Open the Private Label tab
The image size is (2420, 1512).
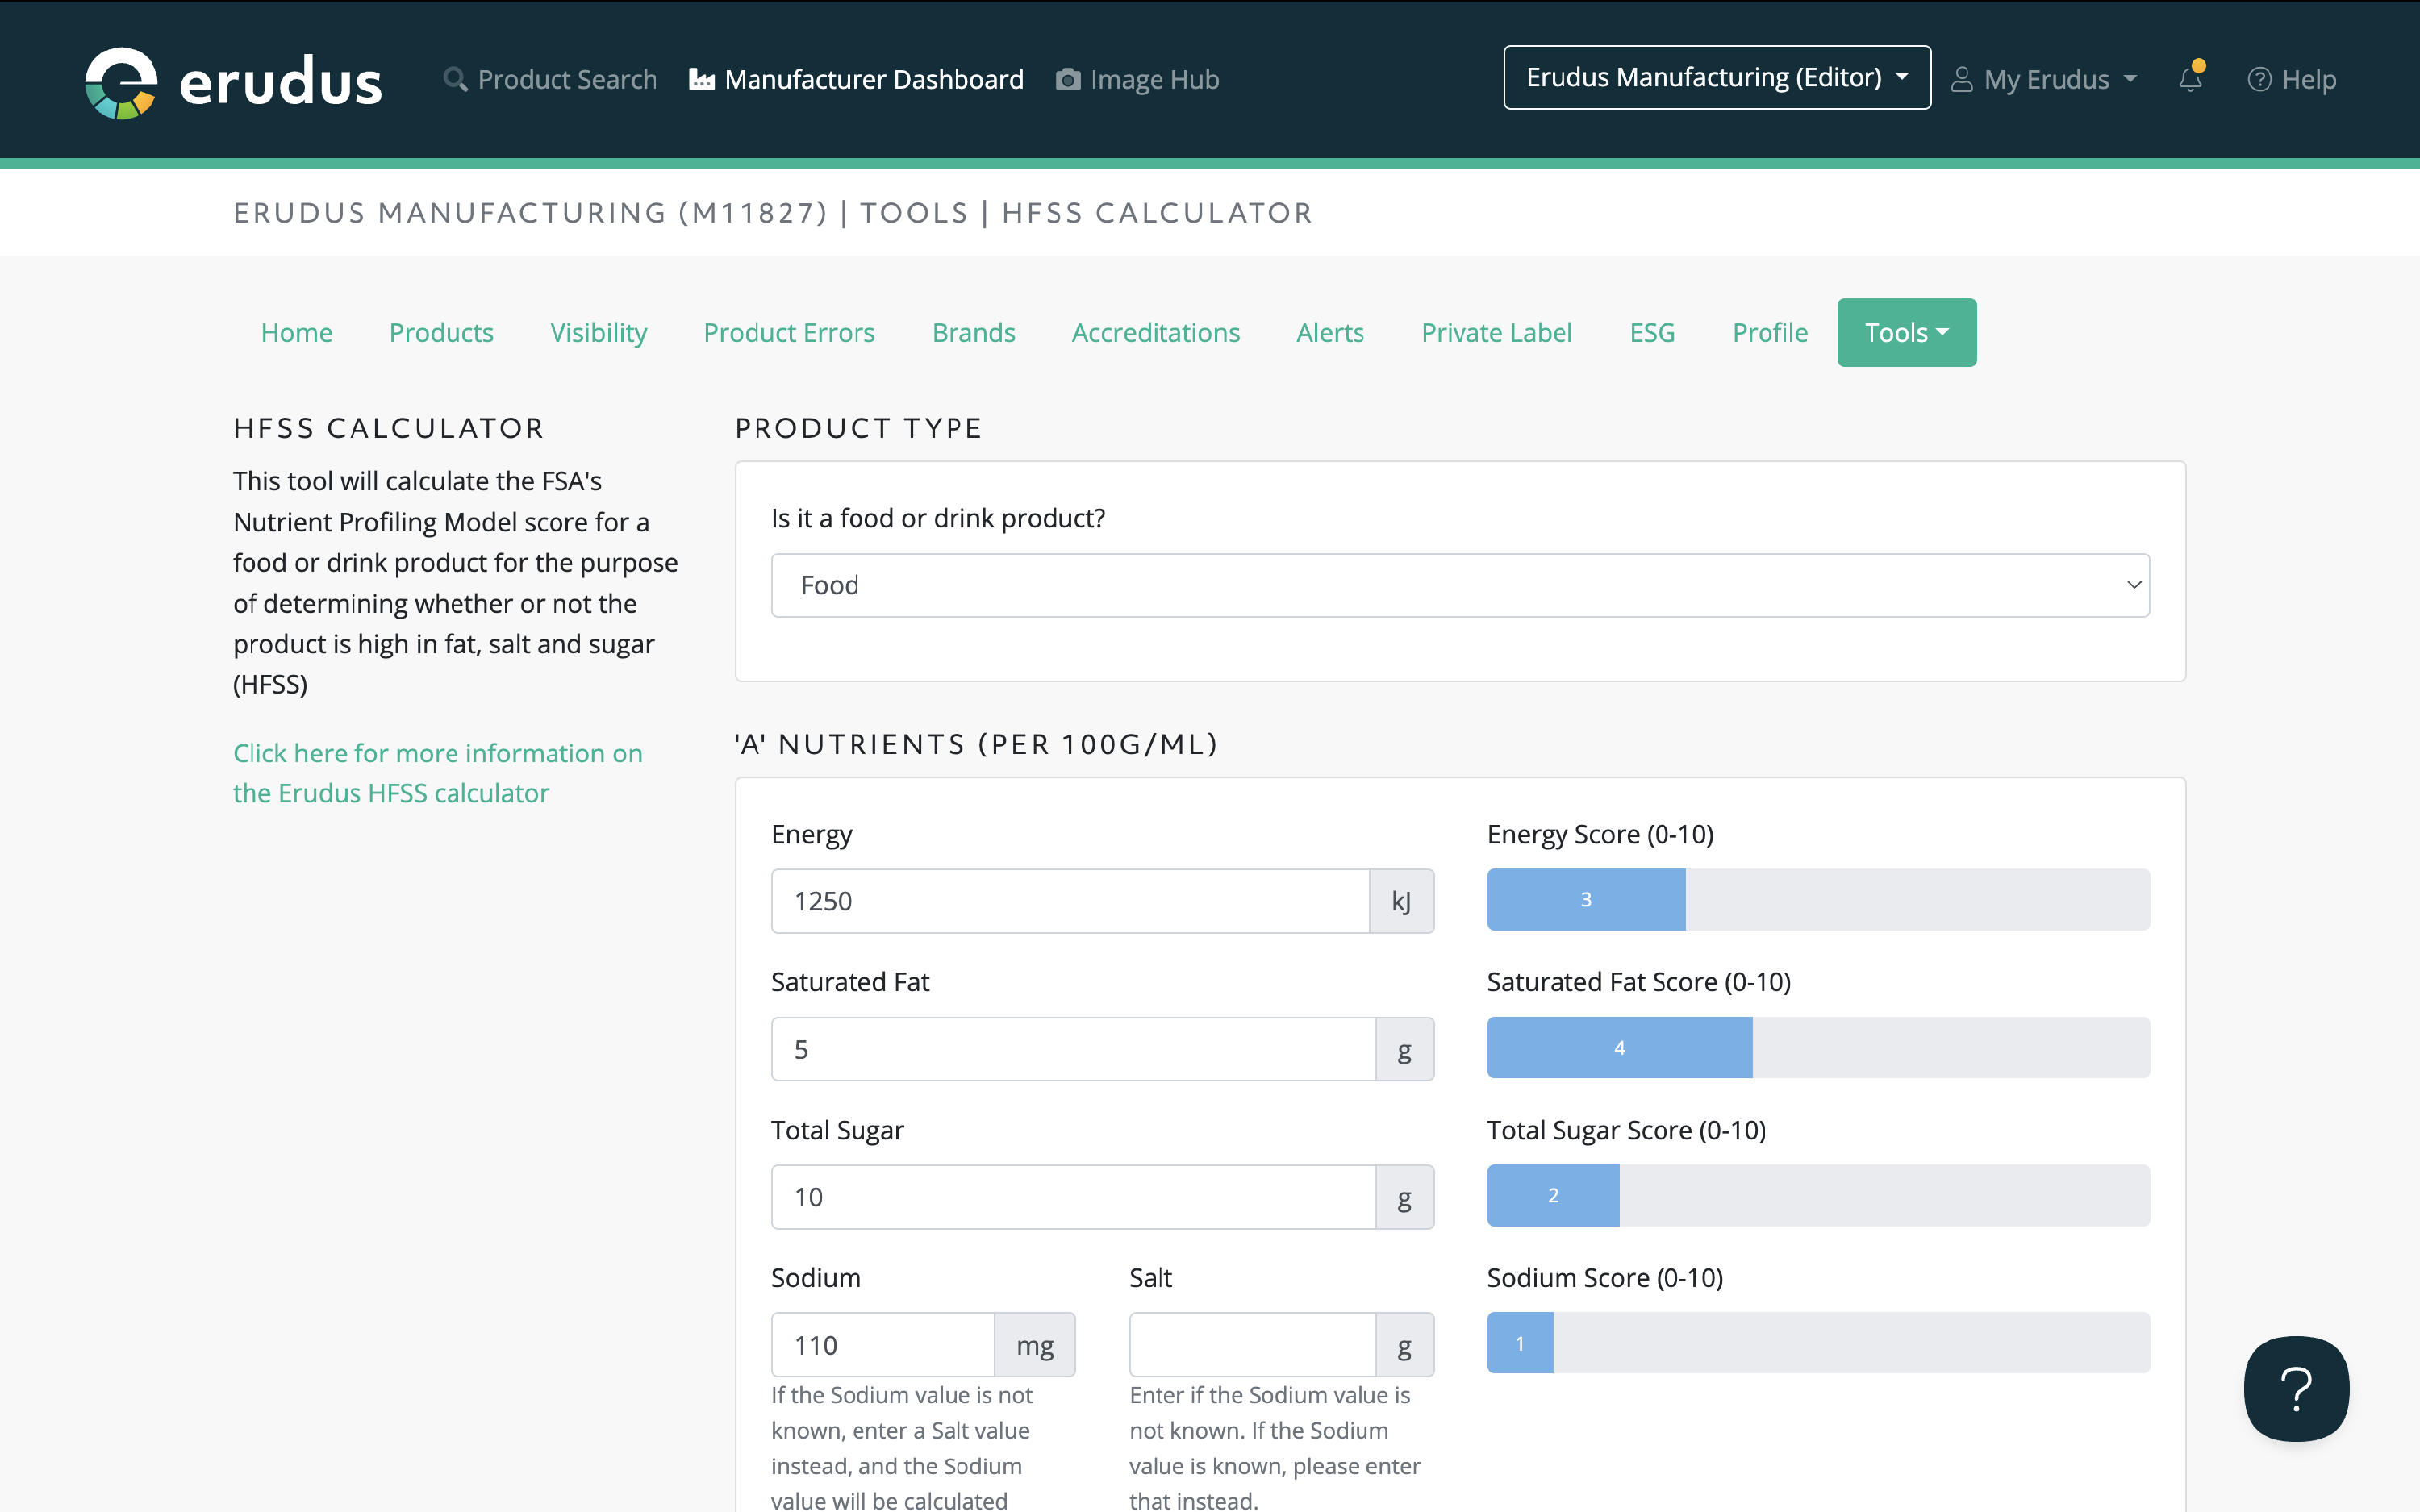click(1496, 332)
